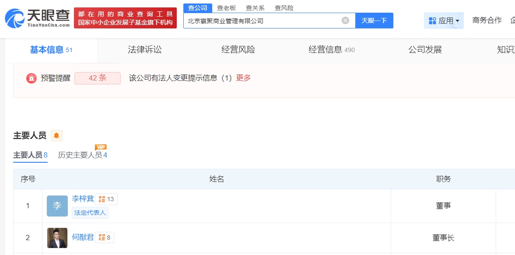Expand the 应用 dropdown menu
Image resolution: width=515 pixels, height=255 pixels.
(x=444, y=21)
